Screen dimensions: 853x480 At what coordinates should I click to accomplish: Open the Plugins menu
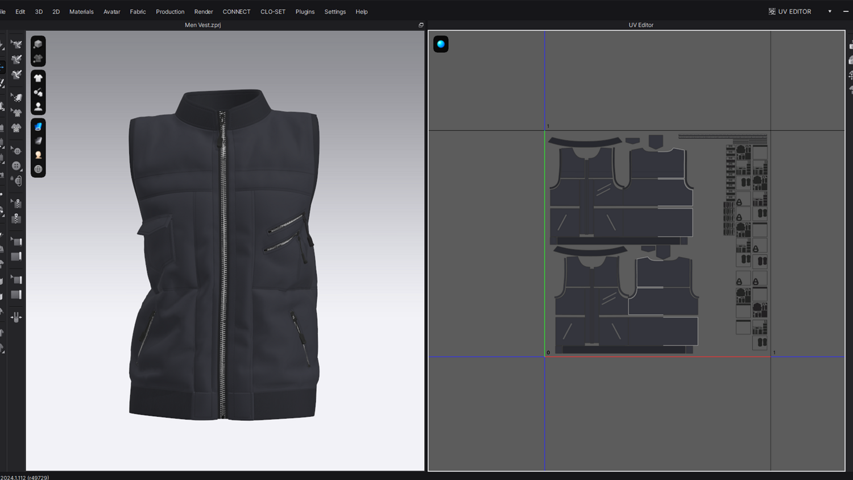[305, 11]
